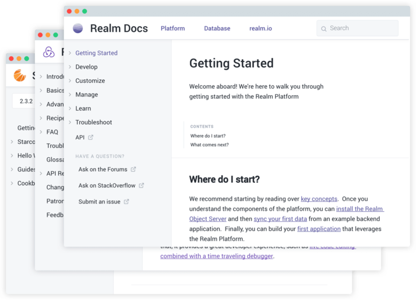Jump to What comes next? in Contents
Viewport: 416px width, 300px height.
[x=209, y=145]
